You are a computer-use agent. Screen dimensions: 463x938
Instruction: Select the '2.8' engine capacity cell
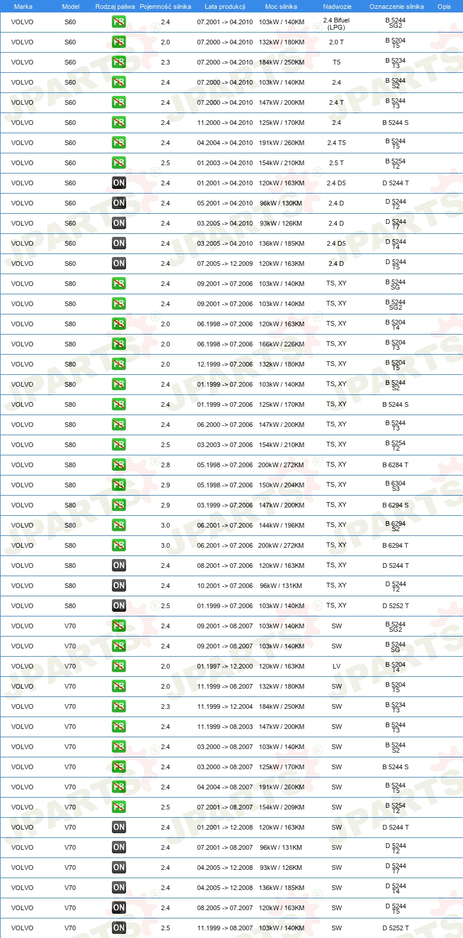(165, 465)
